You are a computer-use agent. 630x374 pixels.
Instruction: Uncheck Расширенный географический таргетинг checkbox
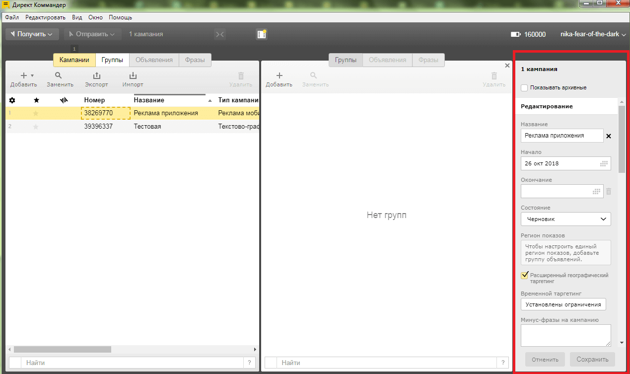tap(524, 275)
